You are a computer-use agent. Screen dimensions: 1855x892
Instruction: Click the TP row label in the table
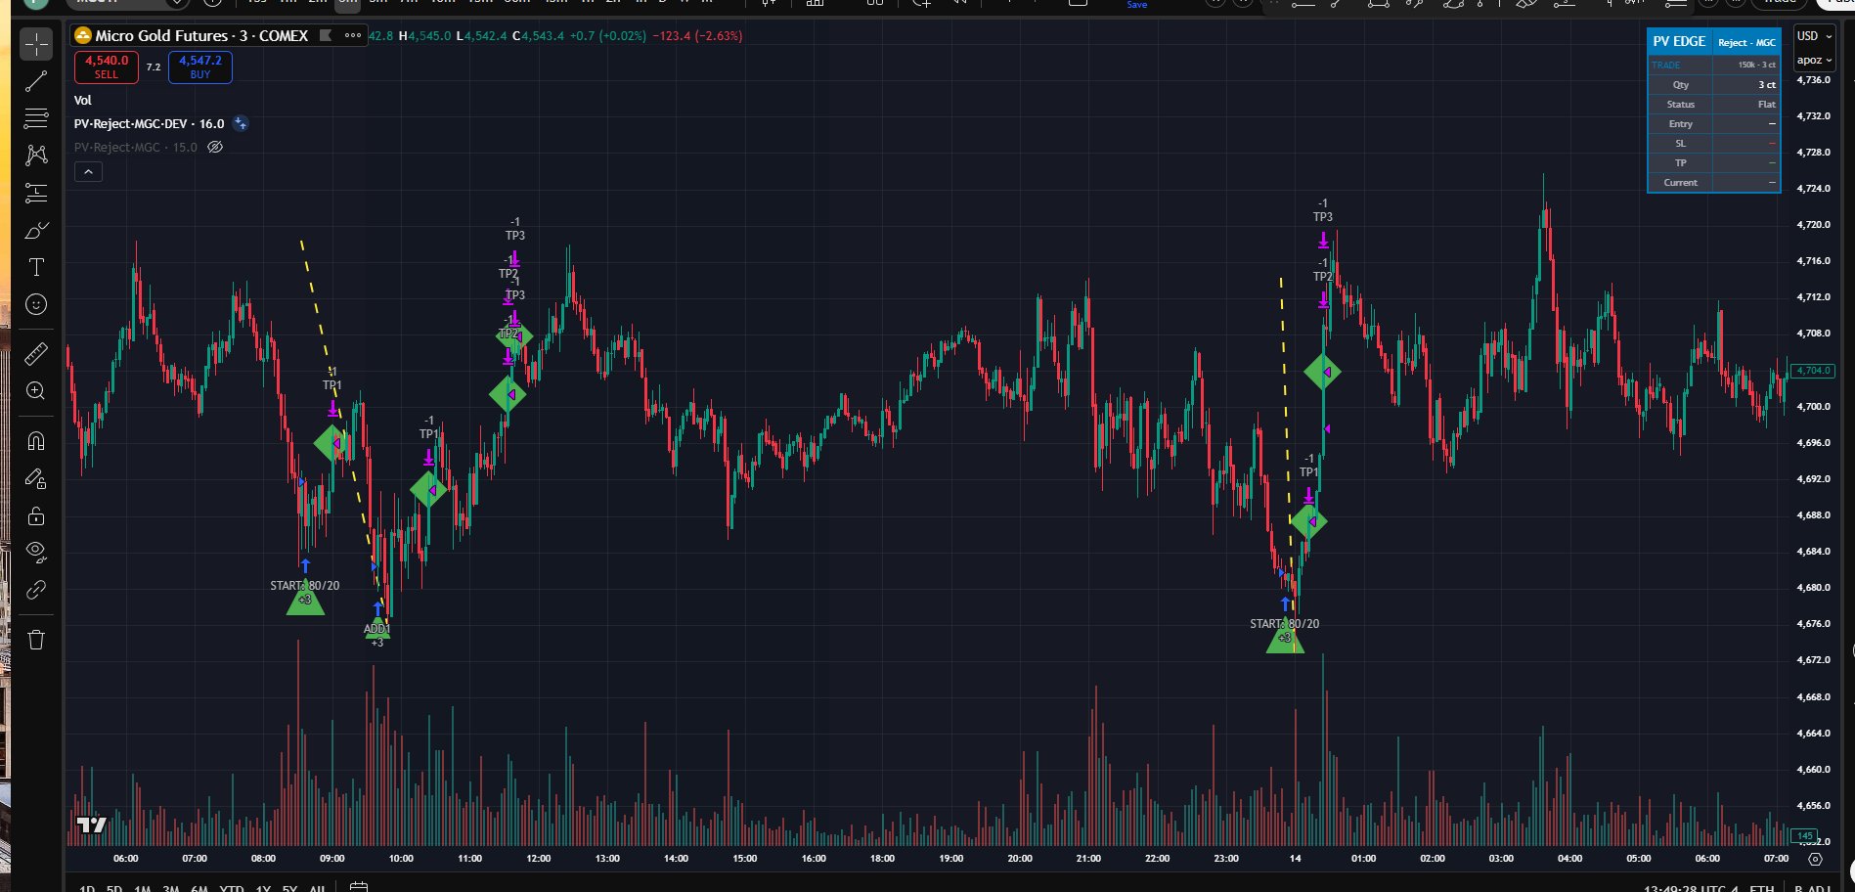tap(1681, 163)
